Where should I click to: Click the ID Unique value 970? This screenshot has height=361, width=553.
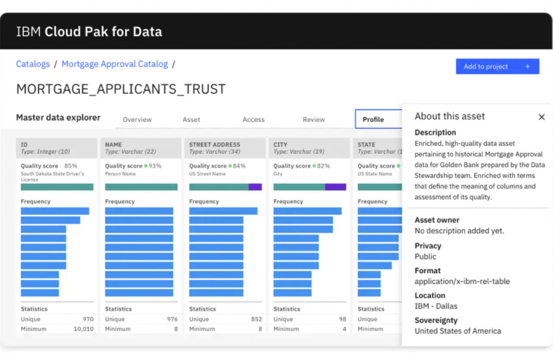(88, 319)
